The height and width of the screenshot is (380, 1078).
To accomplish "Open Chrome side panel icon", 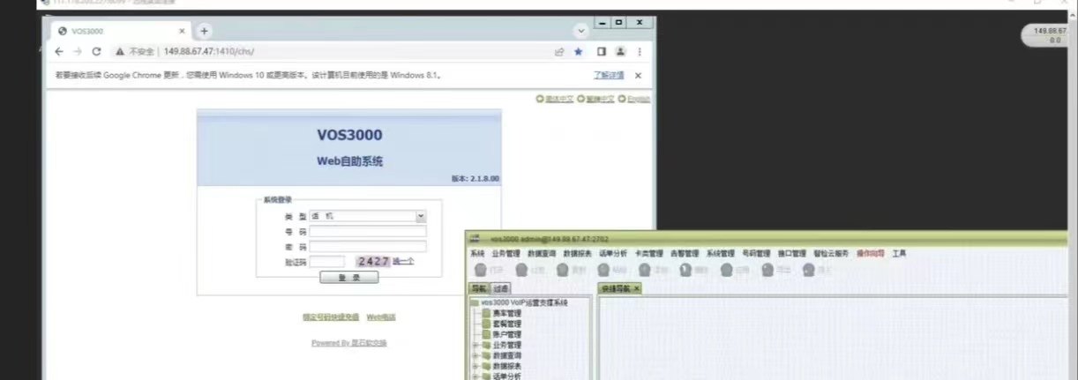I will pyautogui.click(x=602, y=51).
